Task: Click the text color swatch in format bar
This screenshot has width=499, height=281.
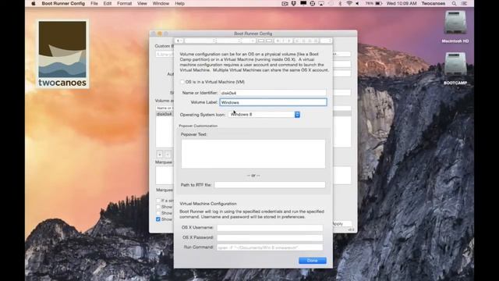Action: [261, 41]
